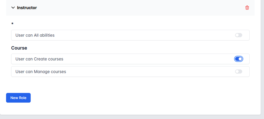This screenshot has width=264, height=119.
Task: Enable the All abilities toggle
Action: coord(238,35)
